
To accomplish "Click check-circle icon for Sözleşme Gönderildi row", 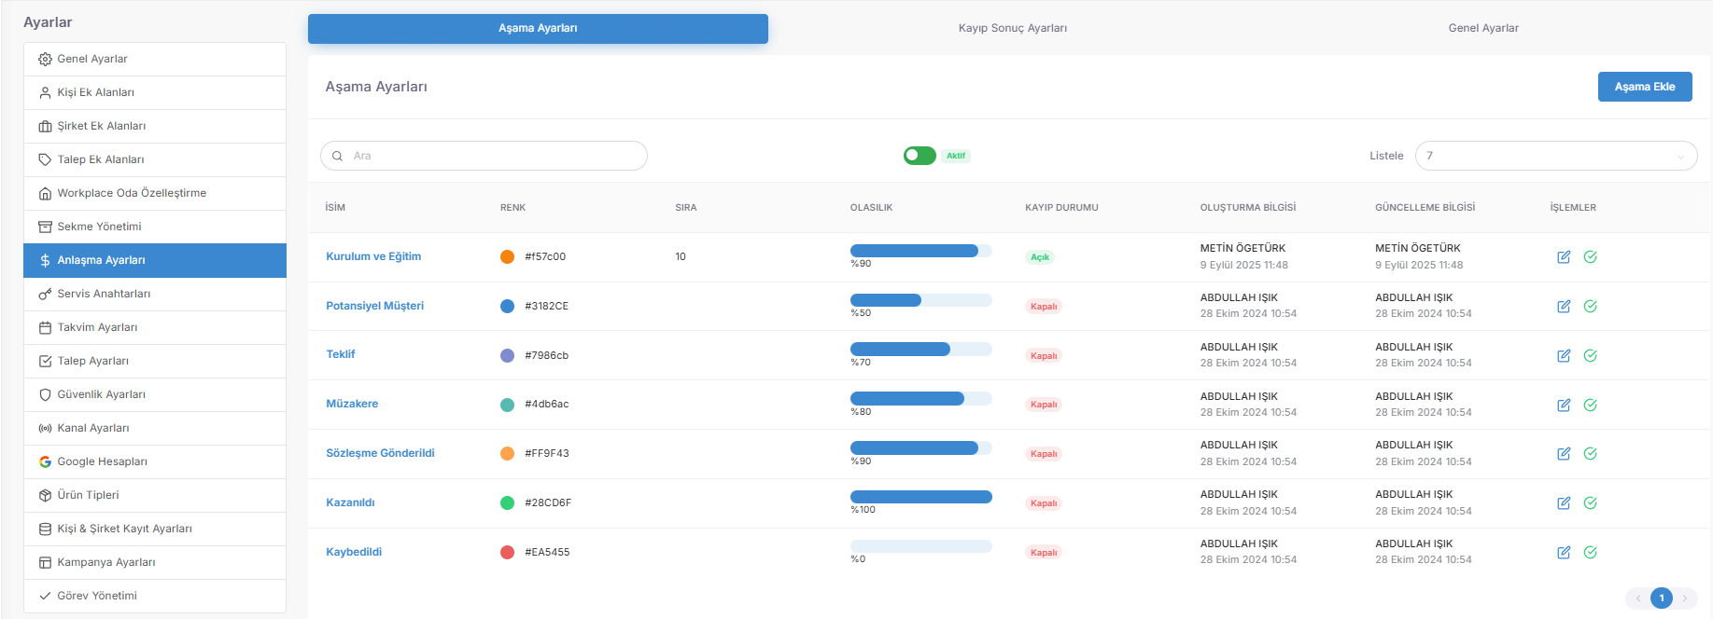I will [1590, 454].
